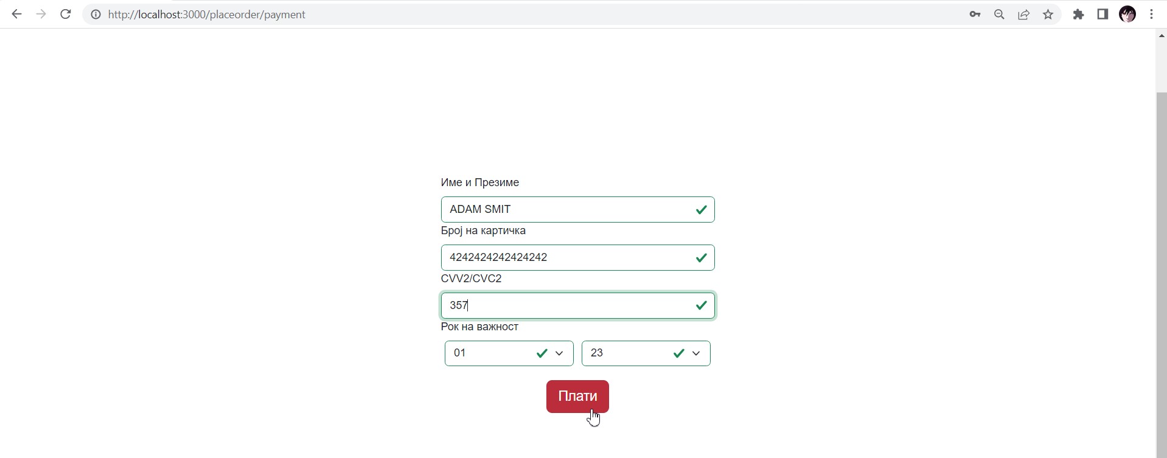Viewport: 1167px width, 458px height.
Task: Open Chrome three-dot menu
Action: click(x=1151, y=15)
